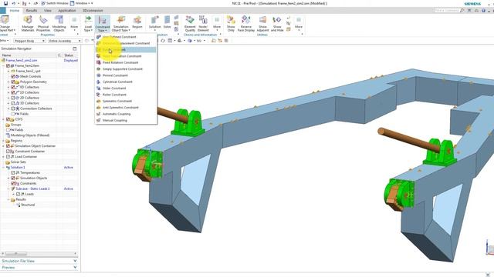Collapse the Solution 1 tree node
Image resolution: width=494 pixels, height=277 pixels.
pyautogui.click(x=3, y=167)
